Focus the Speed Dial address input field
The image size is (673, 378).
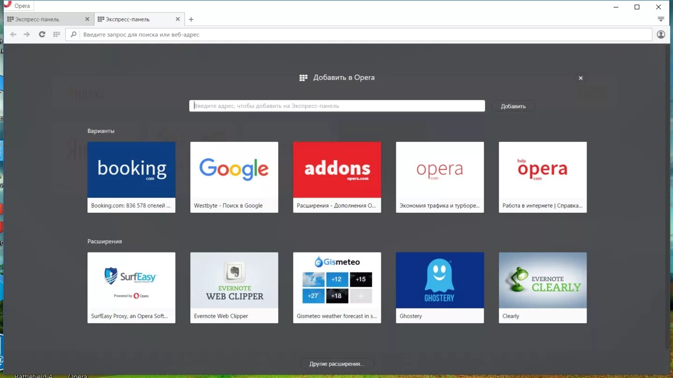coord(337,106)
